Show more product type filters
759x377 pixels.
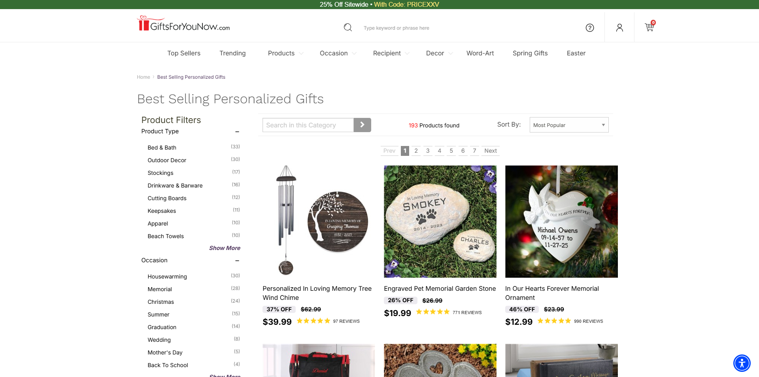(x=225, y=248)
